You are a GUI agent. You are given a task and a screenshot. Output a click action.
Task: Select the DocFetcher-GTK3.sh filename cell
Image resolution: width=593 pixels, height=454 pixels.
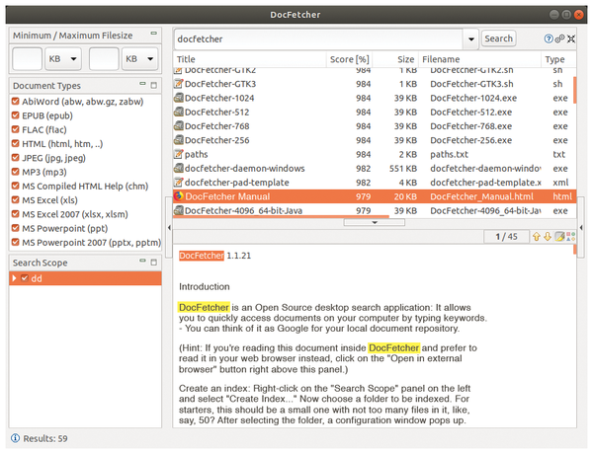click(x=471, y=84)
